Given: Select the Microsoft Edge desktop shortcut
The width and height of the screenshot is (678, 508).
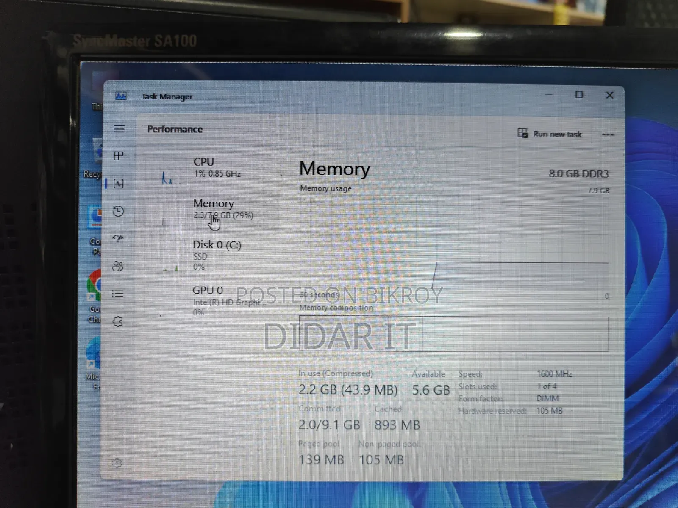Looking at the screenshot, I should click(x=93, y=364).
